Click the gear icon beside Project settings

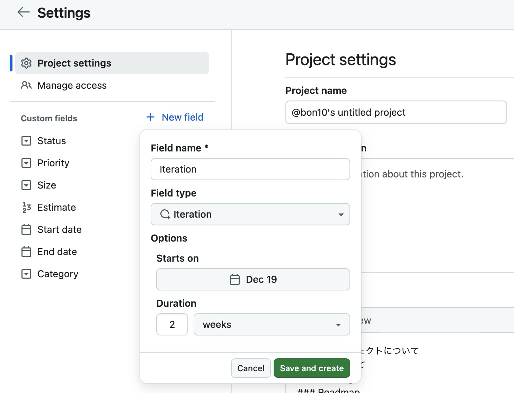pyautogui.click(x=26, y=63)
